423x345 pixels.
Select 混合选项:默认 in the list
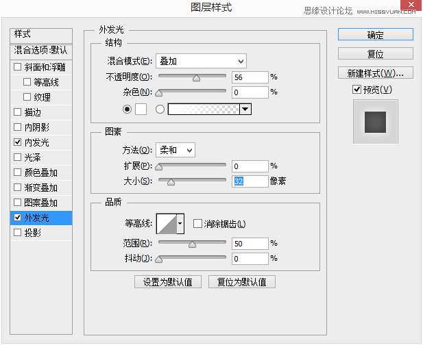pos(41,51)
